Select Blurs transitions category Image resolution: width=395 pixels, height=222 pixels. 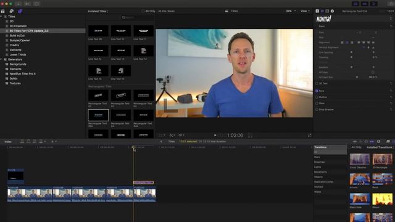click(x=317, y=157)
